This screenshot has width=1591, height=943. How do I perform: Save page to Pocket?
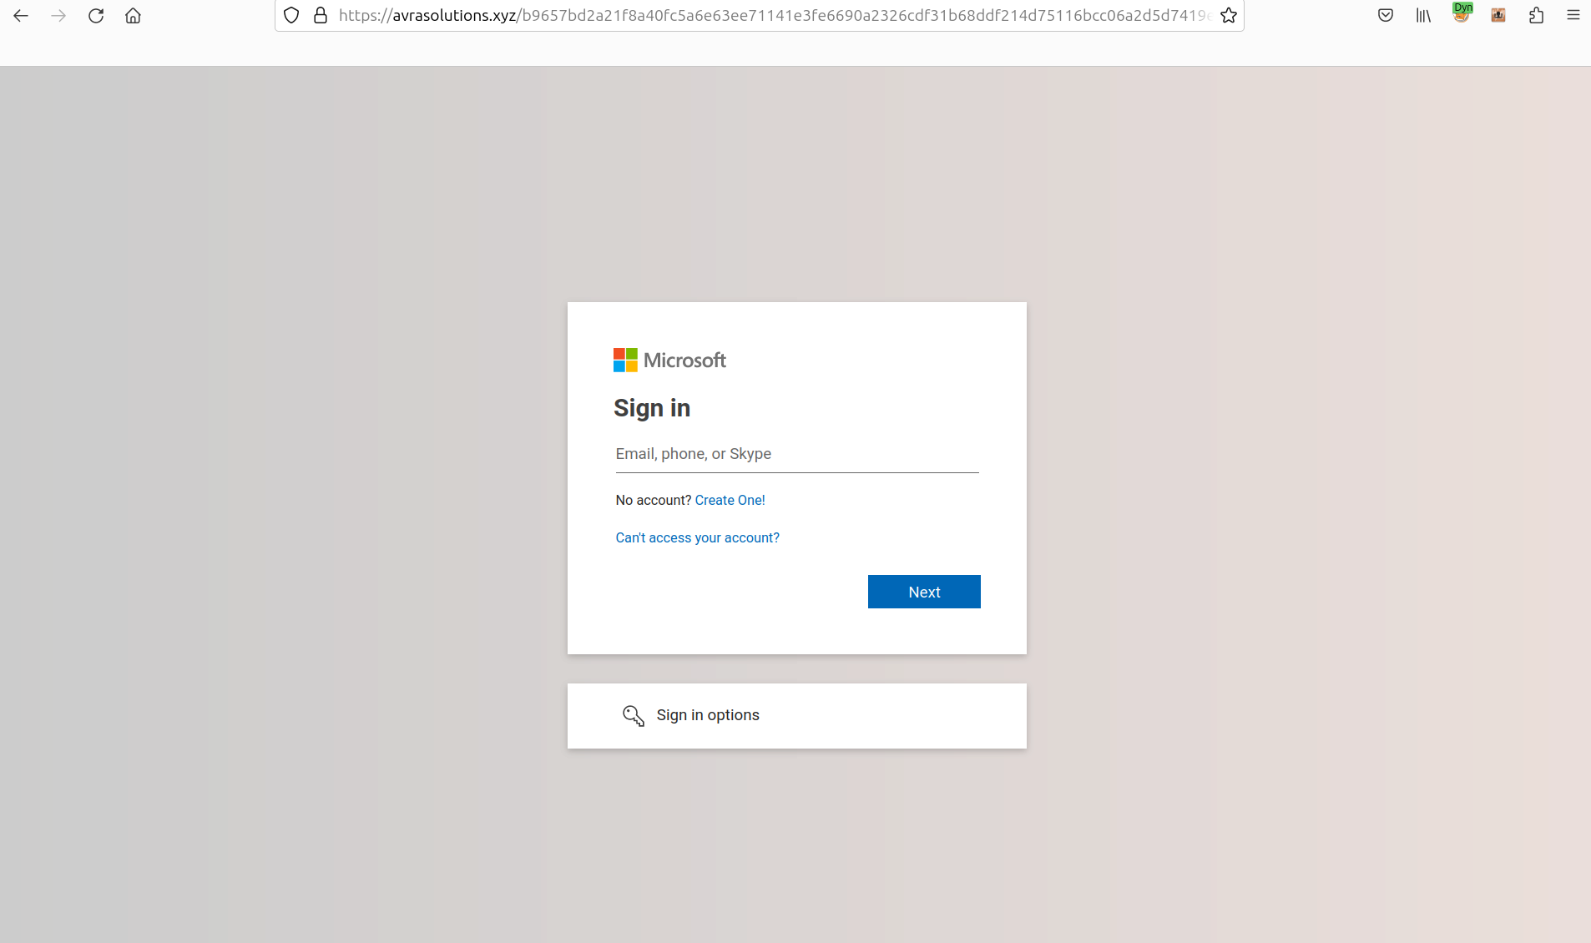coord(1386,16)
